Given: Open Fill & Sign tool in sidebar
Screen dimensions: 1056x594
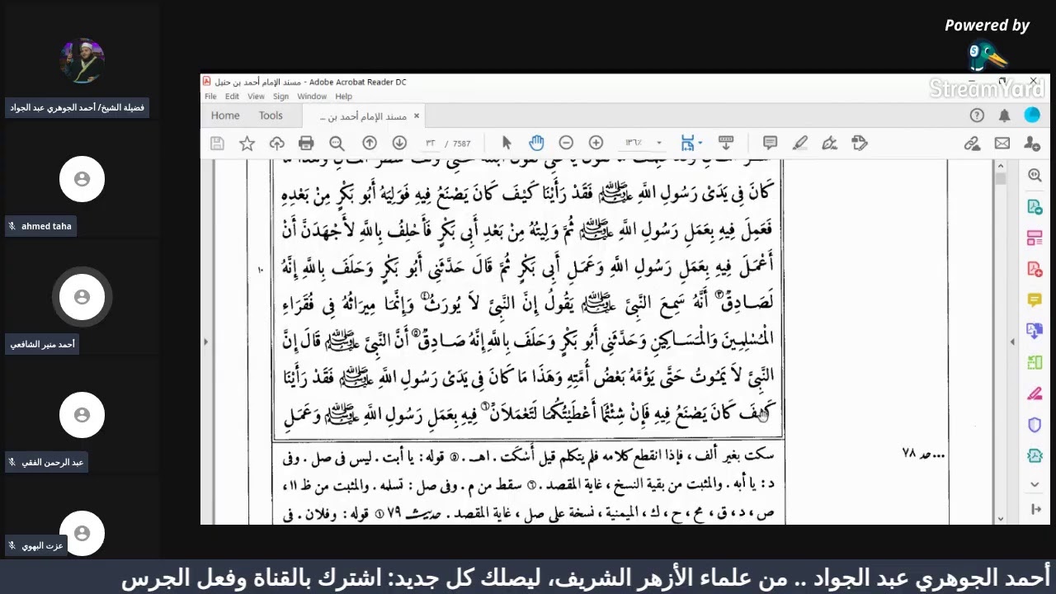Looking at the screenshot, I should click(1035, 394).
